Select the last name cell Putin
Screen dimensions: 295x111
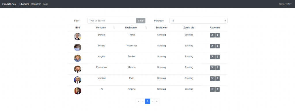(132, 78)
